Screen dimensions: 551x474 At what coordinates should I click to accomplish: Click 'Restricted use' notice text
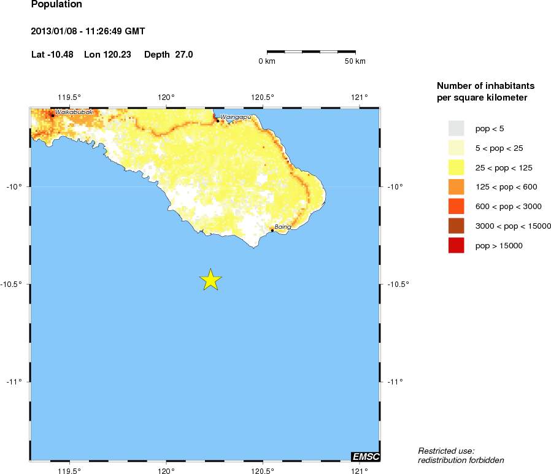tap(446, 451)
